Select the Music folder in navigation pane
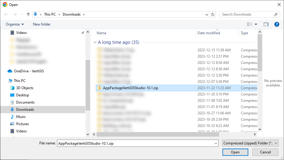Viewport: 284px width, 160px height. click(x=21, y=117)
